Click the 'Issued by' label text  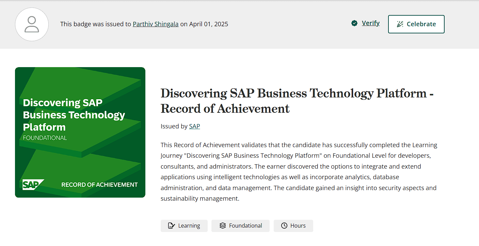[x=174, y=126]
